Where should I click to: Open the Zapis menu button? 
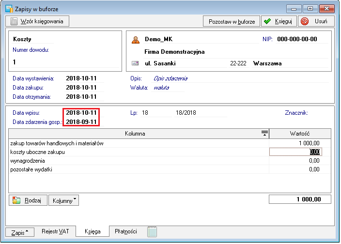coord(20,232)
